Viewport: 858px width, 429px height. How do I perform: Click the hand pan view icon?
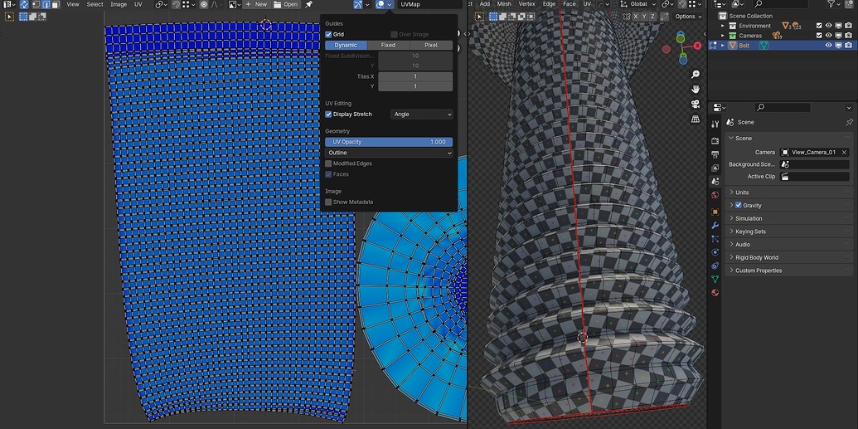695,90
